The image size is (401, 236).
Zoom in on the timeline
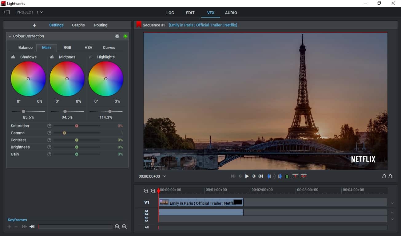[146, 191]
